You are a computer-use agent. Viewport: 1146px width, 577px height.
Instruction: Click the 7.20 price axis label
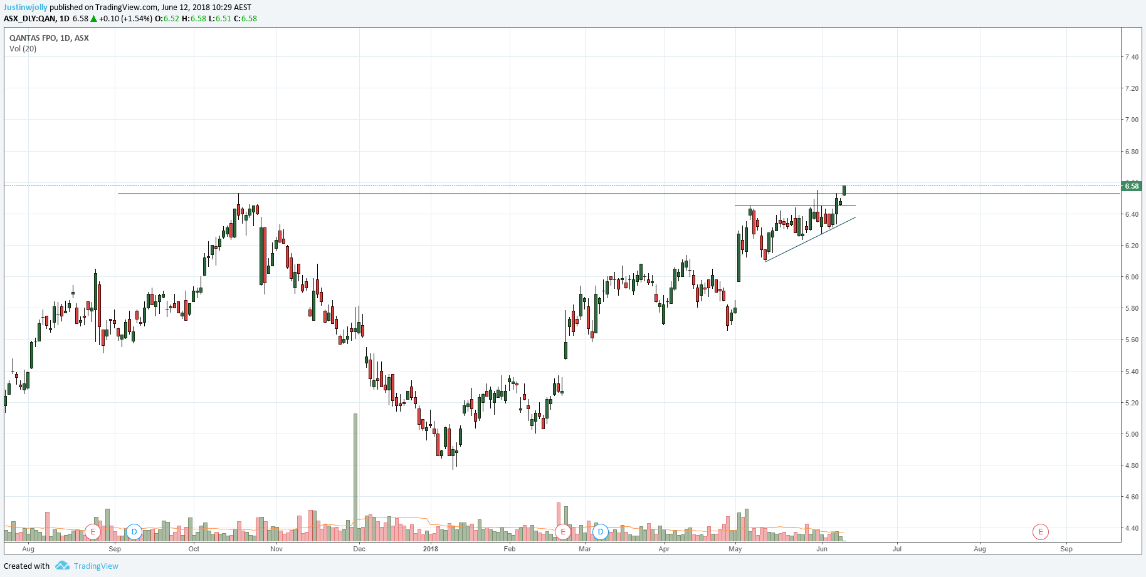pos(1132,88)
